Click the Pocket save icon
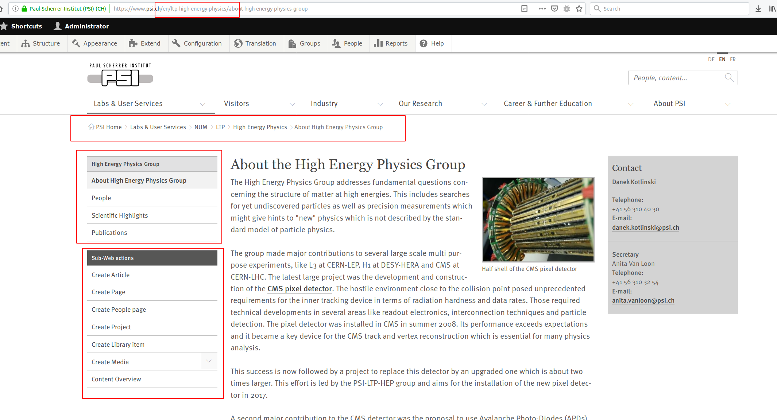This screenshot has width=777, height=420. click(x=554, y=9)
